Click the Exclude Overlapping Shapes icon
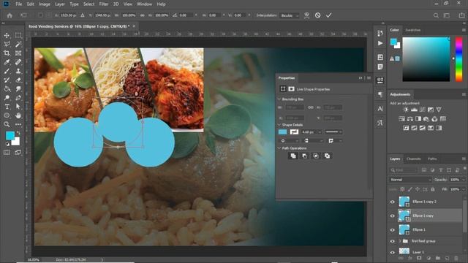The image size is (468, 263). [327, 156]
